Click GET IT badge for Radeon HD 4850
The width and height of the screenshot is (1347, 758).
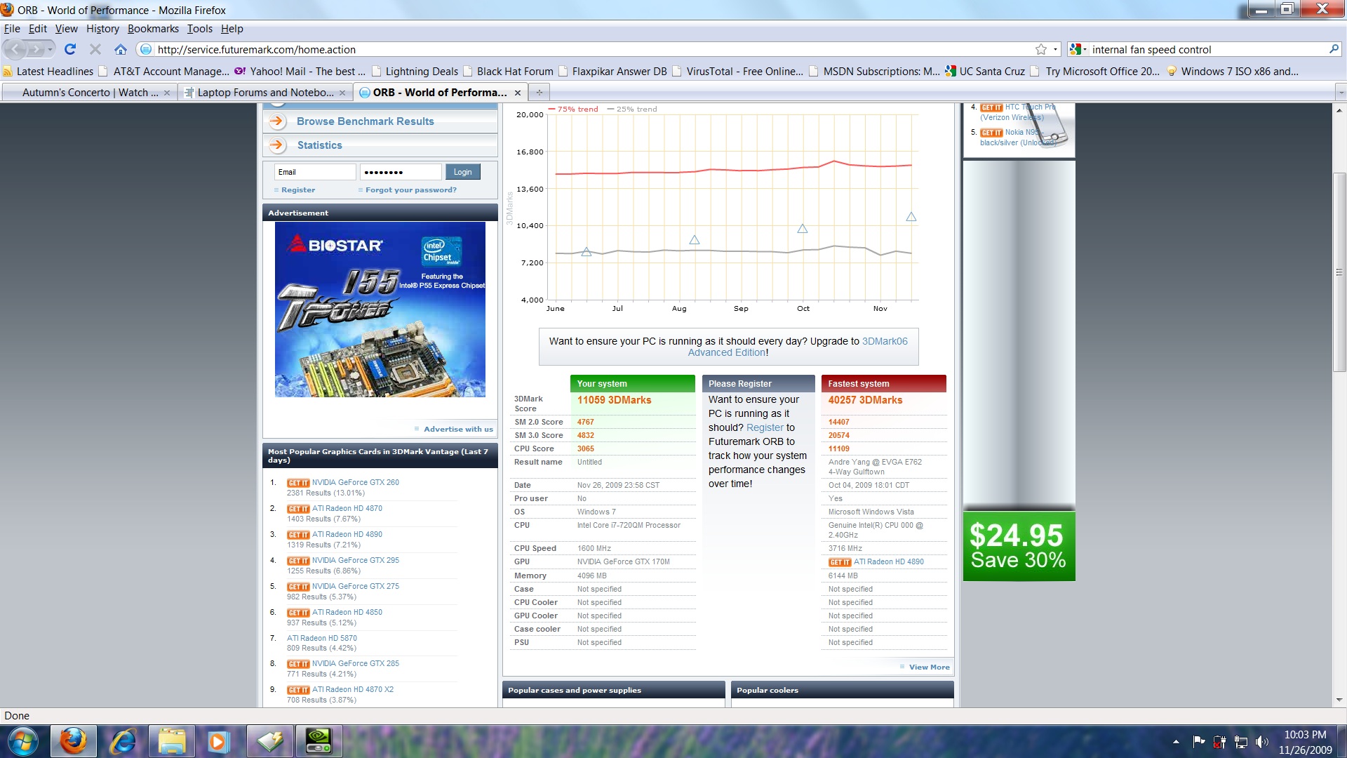[298, 613]
